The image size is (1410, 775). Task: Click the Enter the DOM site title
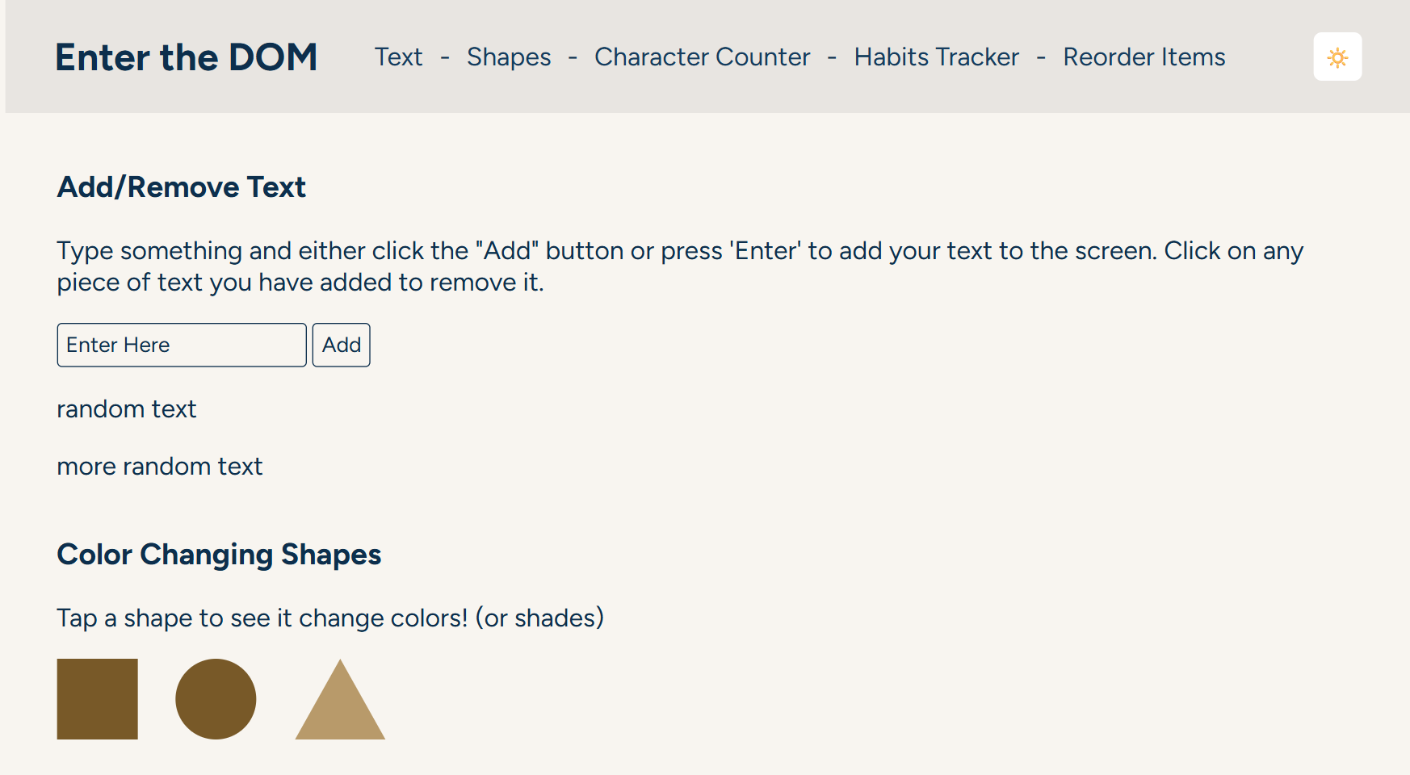click(187, 57)
